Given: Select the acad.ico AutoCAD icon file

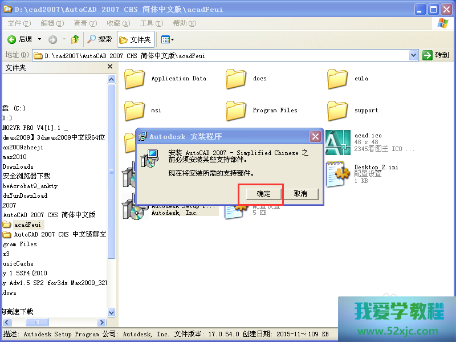Looking at the screenshot, I should pos(338,142).
